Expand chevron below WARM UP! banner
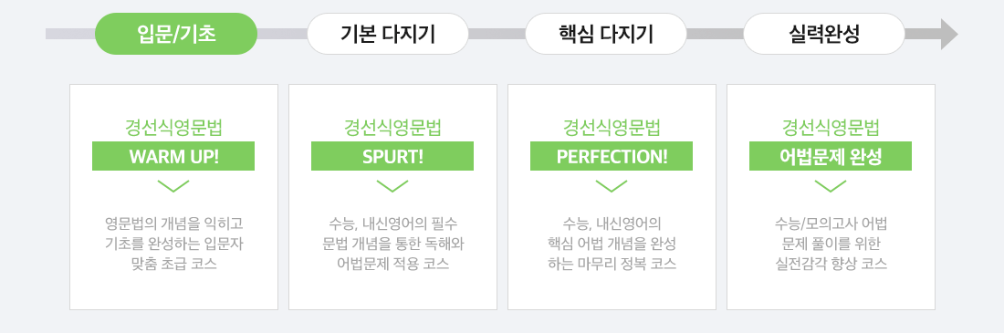The image size is (1004, 333). pos(173,186)
